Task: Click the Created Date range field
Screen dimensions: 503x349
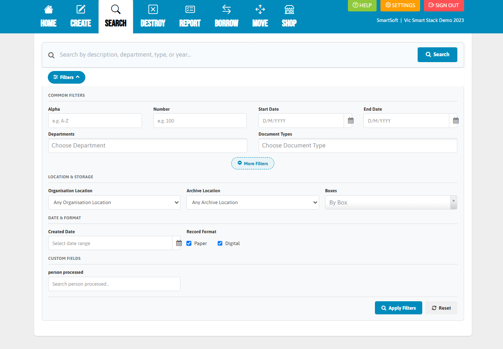Action: [x=110, y=243]
